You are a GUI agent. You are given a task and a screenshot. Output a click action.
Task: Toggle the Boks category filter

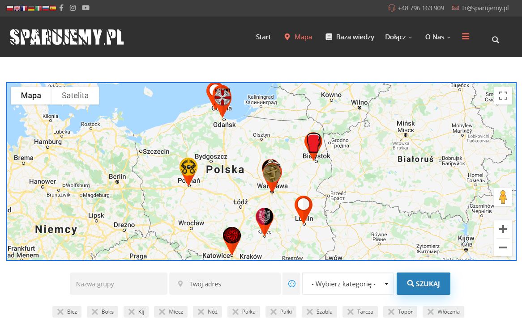tap(103, 312)
